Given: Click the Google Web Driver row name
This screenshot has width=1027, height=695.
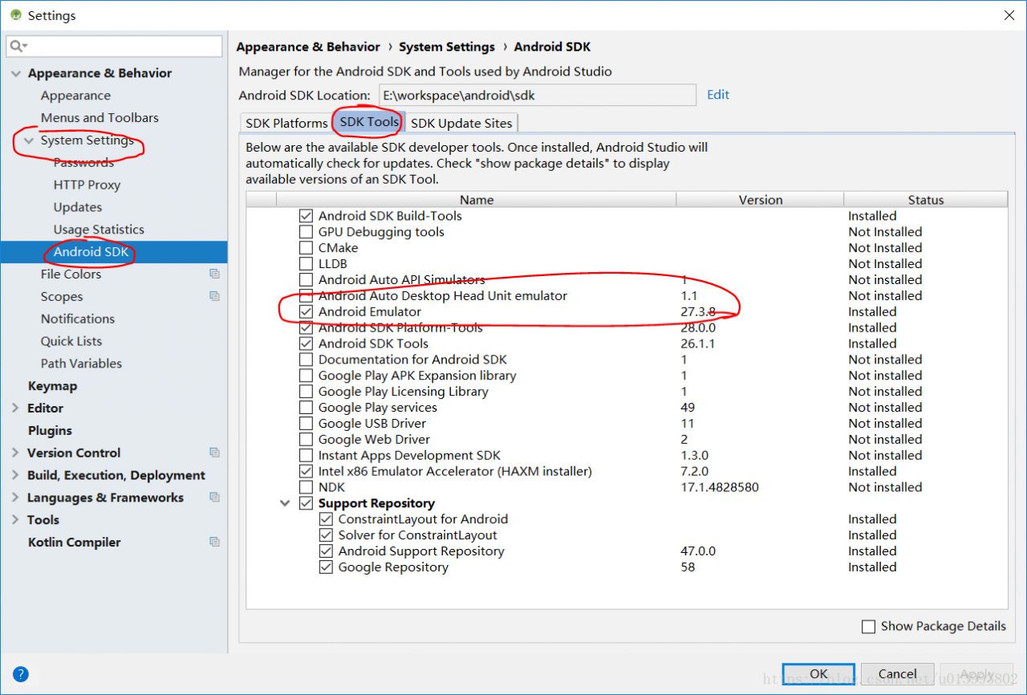Looking at the screenshot, I should click(x=374, y=439).
